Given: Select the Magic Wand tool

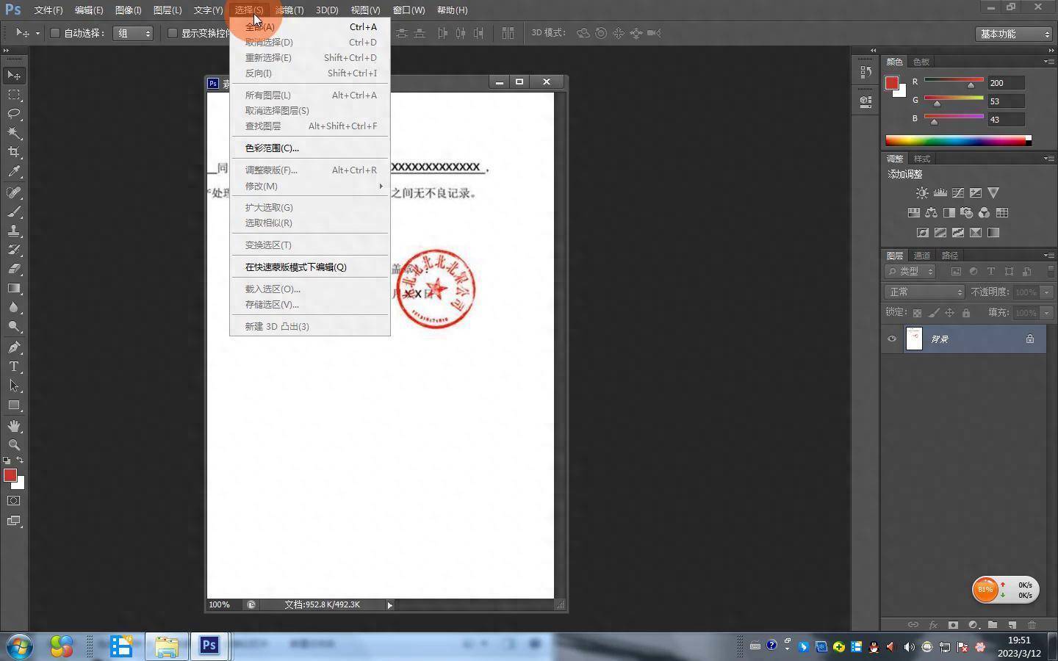Looking at the screenshot, I should pos(14,133).
